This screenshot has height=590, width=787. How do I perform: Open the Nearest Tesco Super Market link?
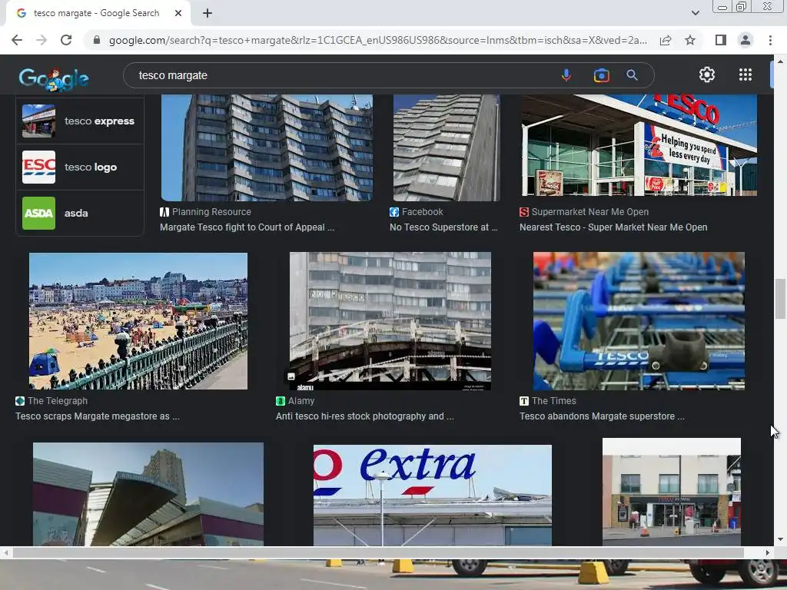(613, 227)
